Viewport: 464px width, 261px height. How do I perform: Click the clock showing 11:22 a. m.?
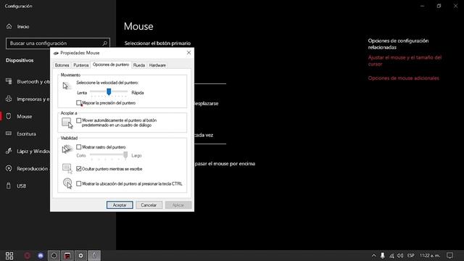pyautogui.click(x=430, y=256)
